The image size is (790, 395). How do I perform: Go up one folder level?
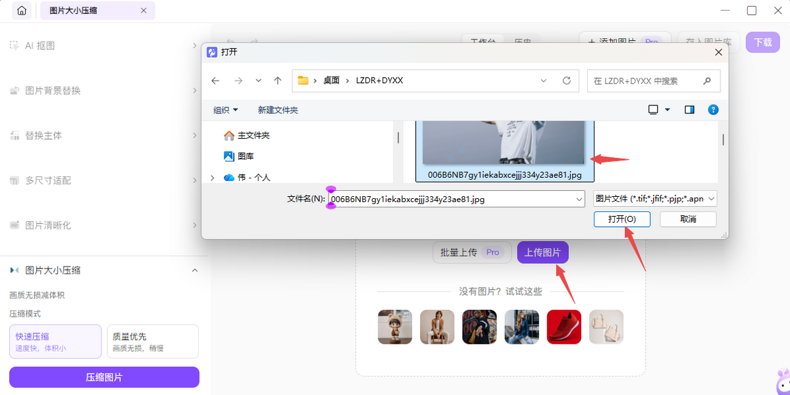click(278, 80)
